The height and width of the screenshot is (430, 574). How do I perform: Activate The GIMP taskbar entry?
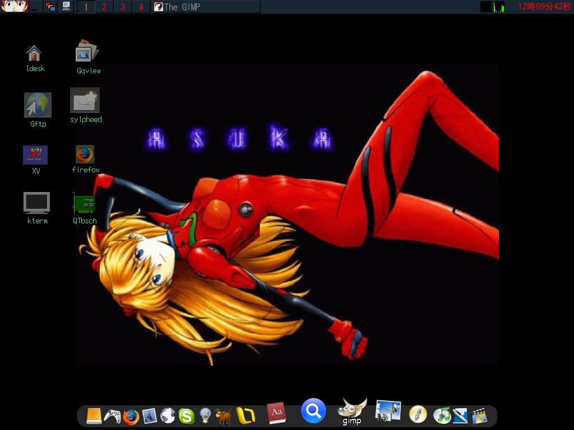coord(185,7)
